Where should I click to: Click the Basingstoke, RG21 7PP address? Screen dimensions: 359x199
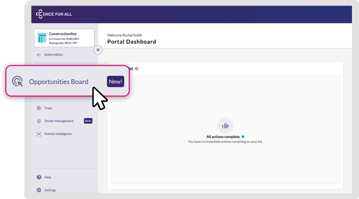(x=63, y=43)
